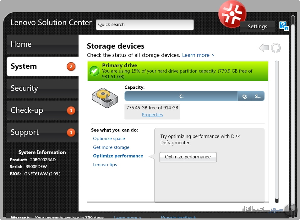
Task: Open the Settings menu
Action: tap(257, 26)
